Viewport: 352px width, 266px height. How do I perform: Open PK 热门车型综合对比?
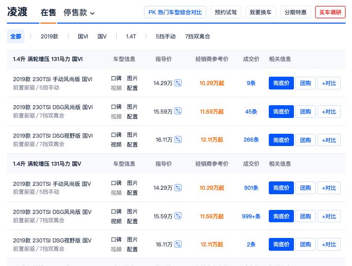coord(175,12)
